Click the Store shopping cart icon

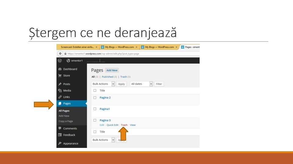pos(60,76)
